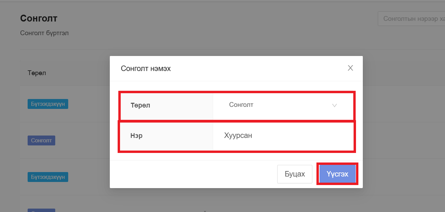
Task: Click the Нэр label inside the dialog
Action: 136,136
